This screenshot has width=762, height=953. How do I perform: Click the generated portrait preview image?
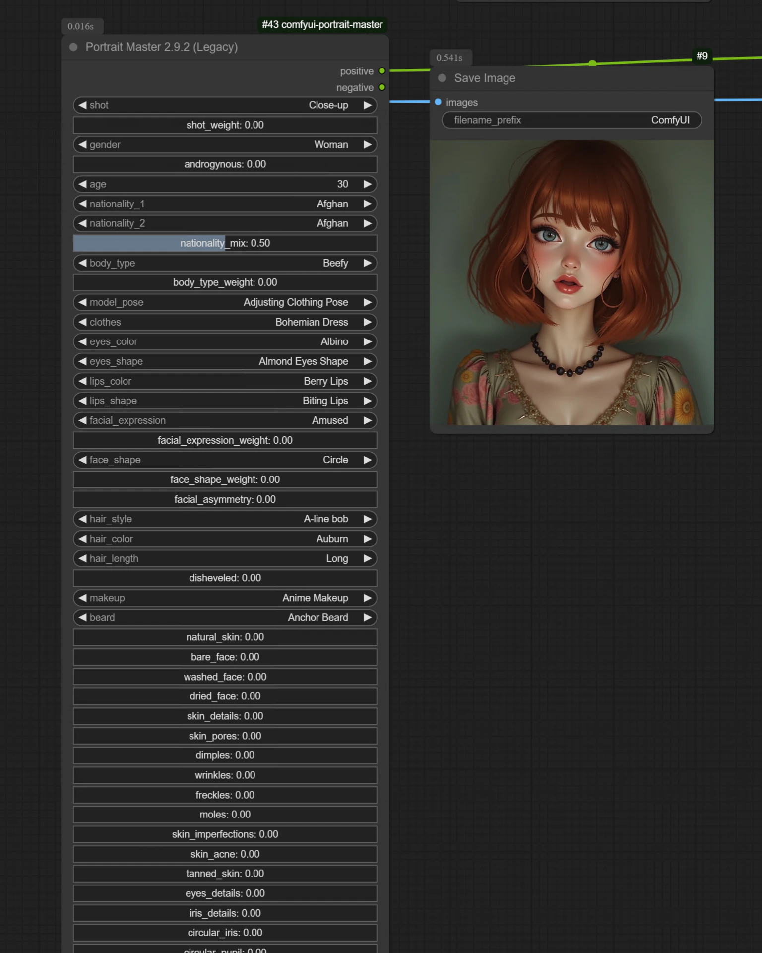coord(572,282)
